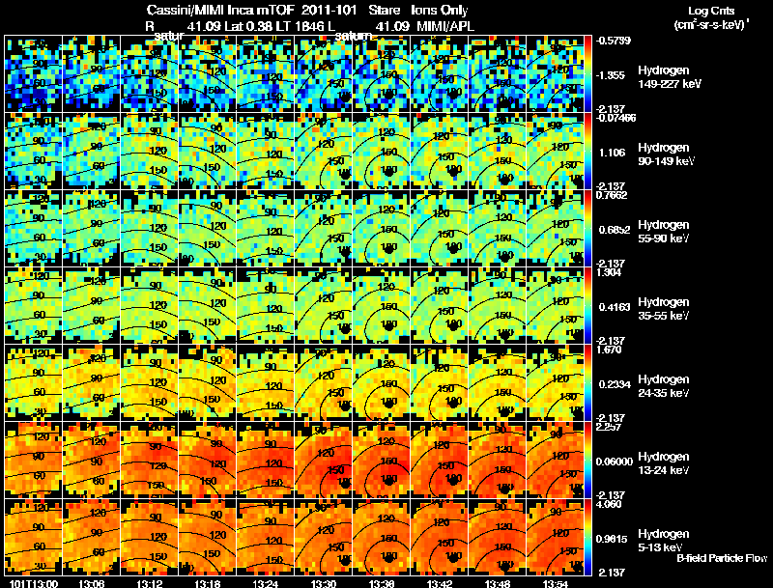Screen dimensions: 773x588
Task: Select the 35-55 keV image panel at 13:54
Action: (x=556, y=305)
